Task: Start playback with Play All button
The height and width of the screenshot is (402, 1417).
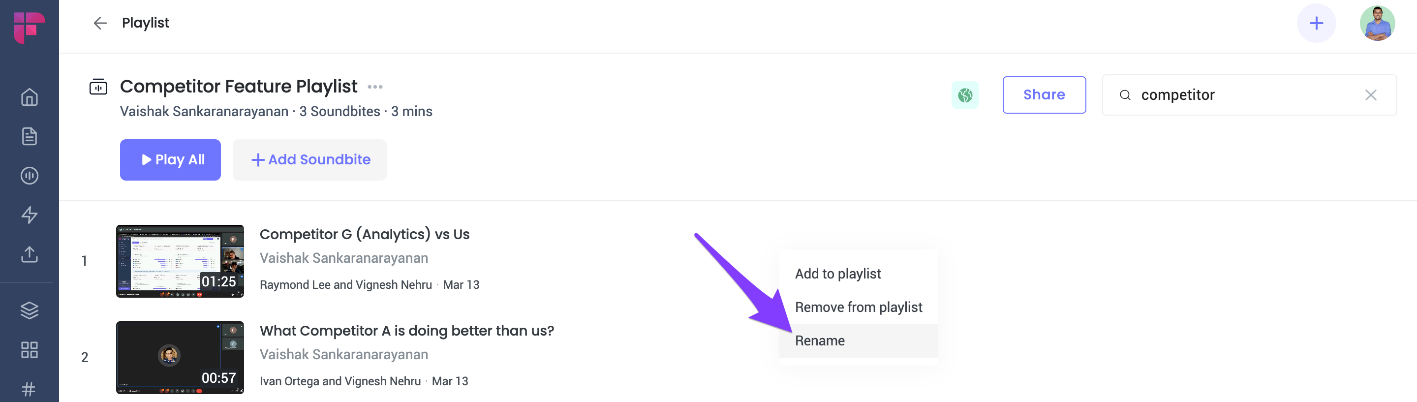Action: (x=171, y=159)
